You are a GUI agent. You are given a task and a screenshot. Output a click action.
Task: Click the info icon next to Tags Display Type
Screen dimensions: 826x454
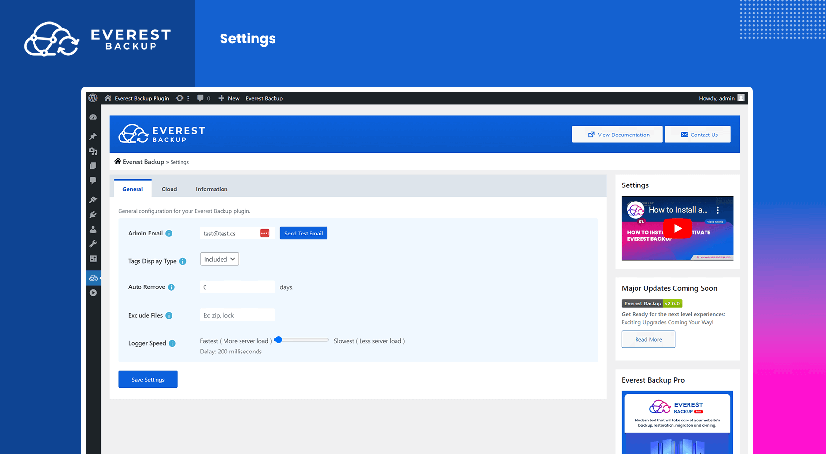(183, 261)
